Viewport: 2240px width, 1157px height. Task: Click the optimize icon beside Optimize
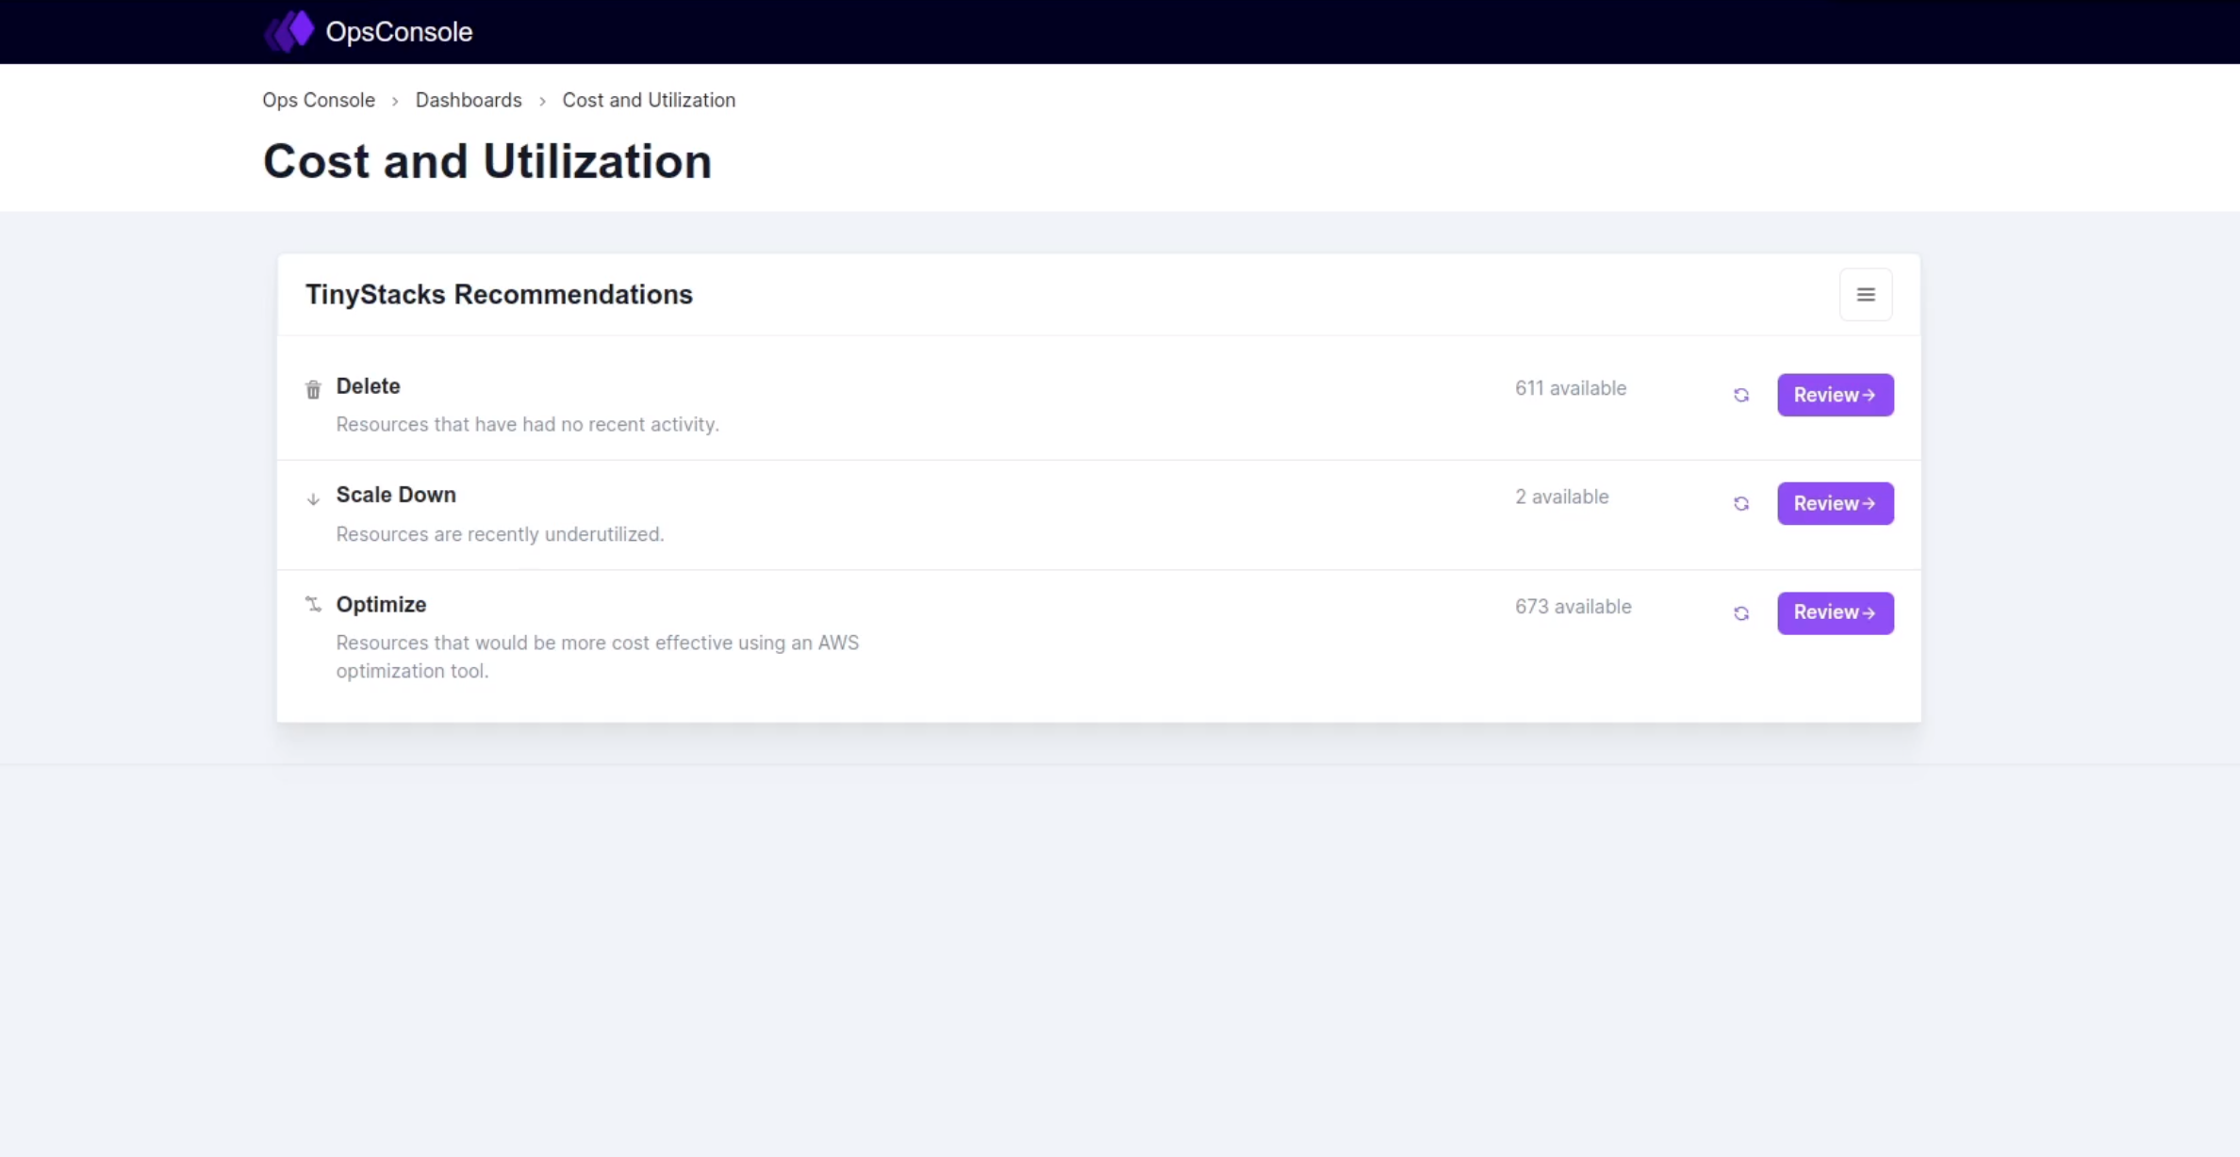[313, 604]
